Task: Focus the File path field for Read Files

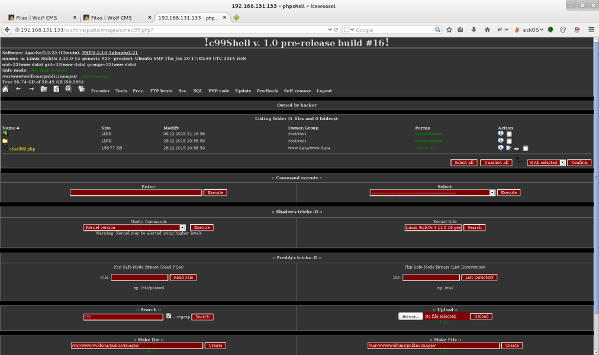Action: (140, 277)
